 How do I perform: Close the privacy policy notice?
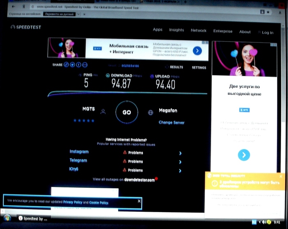[x=139, y=201]
